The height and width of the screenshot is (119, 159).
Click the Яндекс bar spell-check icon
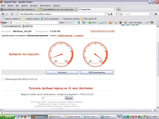[x=74, y=22]
